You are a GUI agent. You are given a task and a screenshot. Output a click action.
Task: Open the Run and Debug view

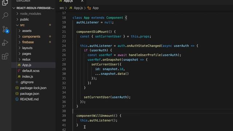[5, 43]
